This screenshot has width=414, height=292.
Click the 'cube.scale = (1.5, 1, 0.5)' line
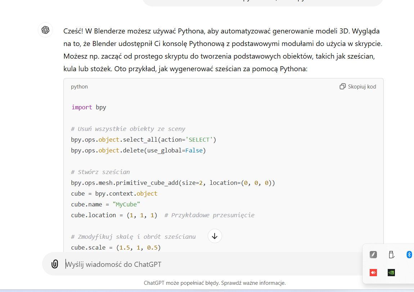[116, 247]
